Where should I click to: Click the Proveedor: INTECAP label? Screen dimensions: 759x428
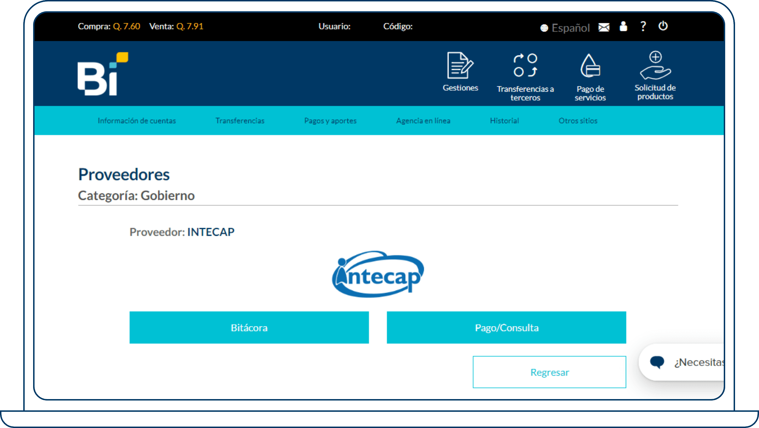pos(182,232)
